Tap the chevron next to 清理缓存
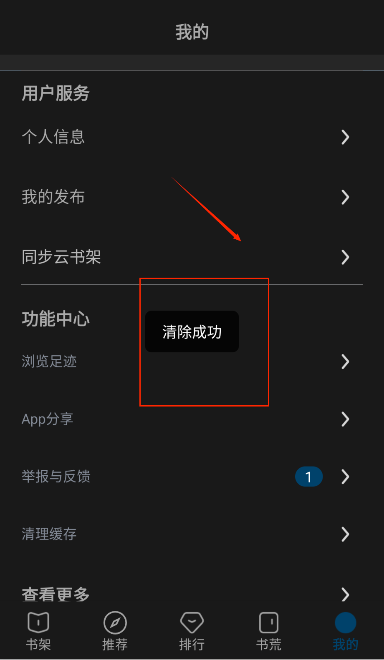The image size is (384, 660). pos(345,534)
